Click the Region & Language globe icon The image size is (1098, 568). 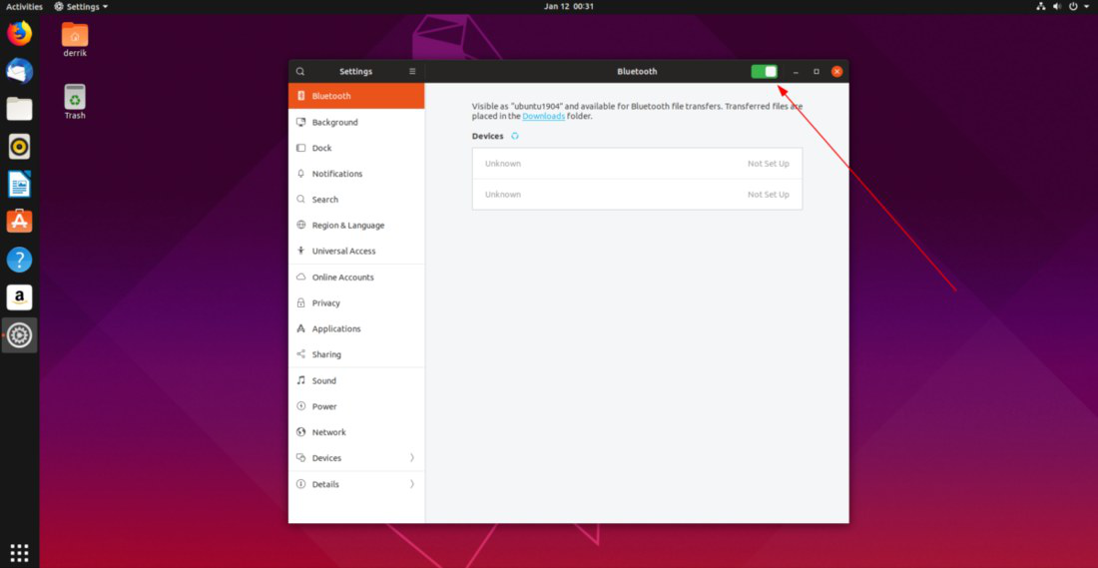click(301, 225)
